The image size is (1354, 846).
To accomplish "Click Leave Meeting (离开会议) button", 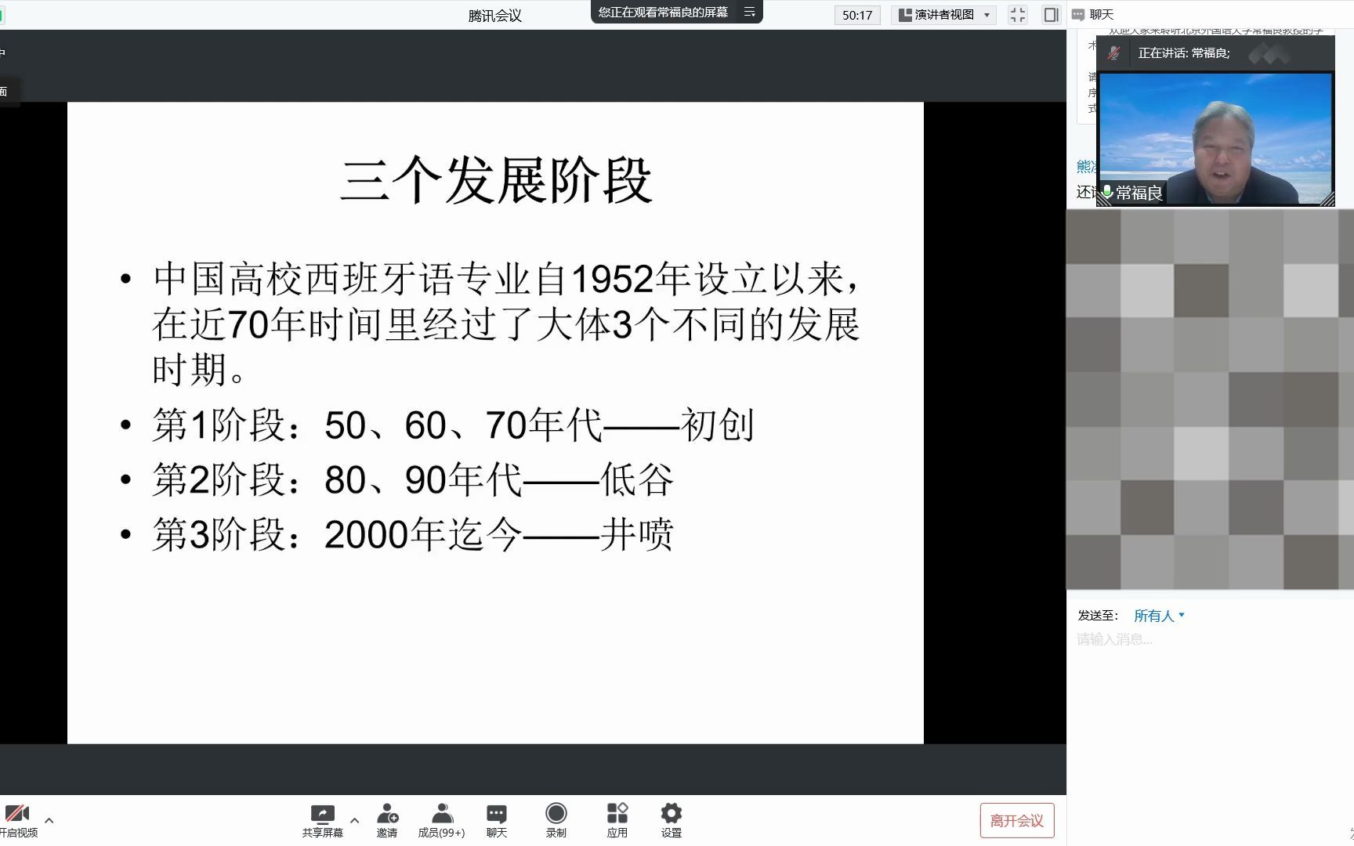I will pos(1017,820).
